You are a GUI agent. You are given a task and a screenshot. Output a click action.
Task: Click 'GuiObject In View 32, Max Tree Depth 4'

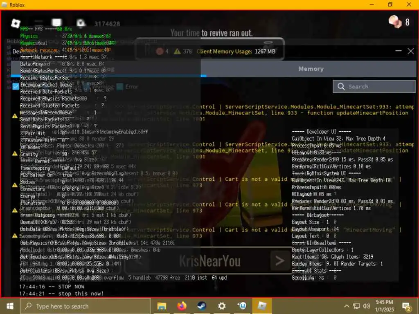338,138
